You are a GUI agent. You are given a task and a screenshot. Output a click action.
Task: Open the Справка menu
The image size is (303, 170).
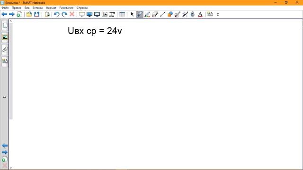click(82, 8)
